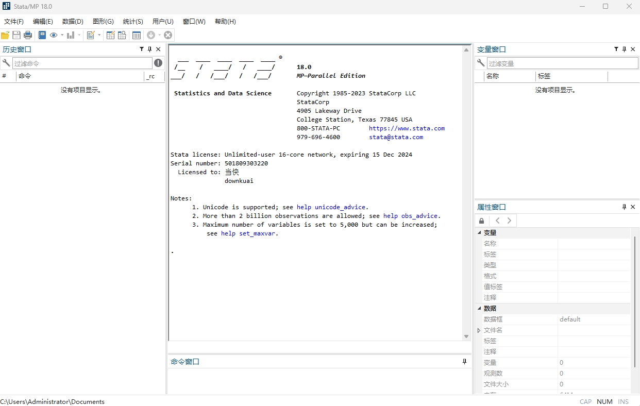This screenshot has height=406, width=640.
Task: Click the Break stop icon
Action: (168, 35)
